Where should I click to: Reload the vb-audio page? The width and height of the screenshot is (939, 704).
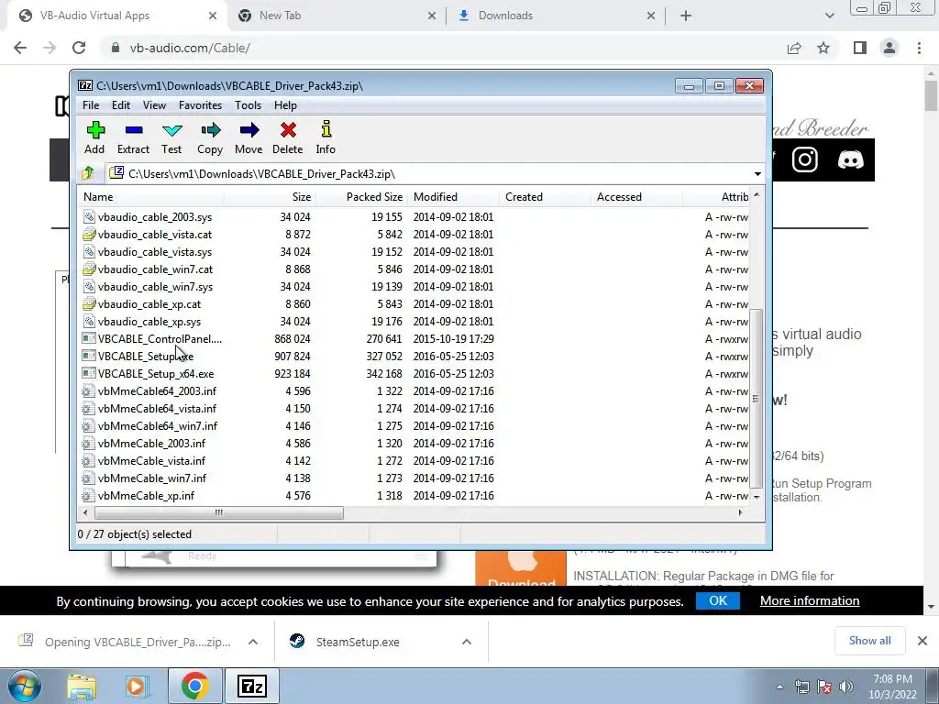tap(79, 48)
